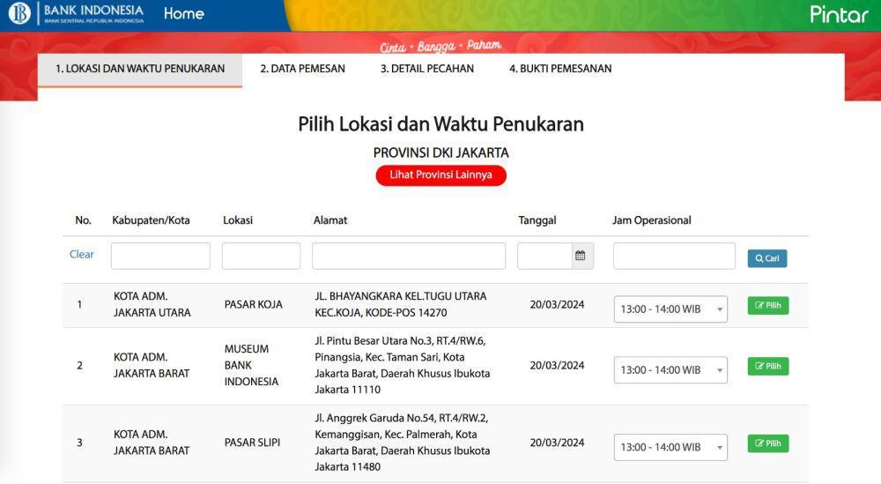The image size is (881, 484).
Task: Select the Lokasi dan Waktu Penukaran tab
Action: pyautogui.click(x=140, y=70)
